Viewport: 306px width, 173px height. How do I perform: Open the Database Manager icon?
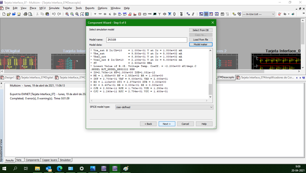point(239,14)
